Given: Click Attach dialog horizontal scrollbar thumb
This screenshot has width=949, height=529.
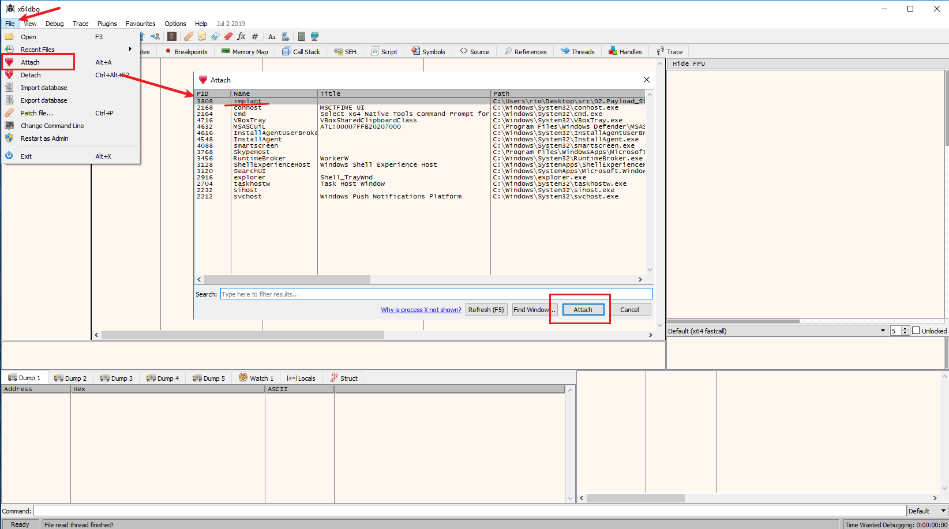Looking at the screenshot, I should 286,279.
